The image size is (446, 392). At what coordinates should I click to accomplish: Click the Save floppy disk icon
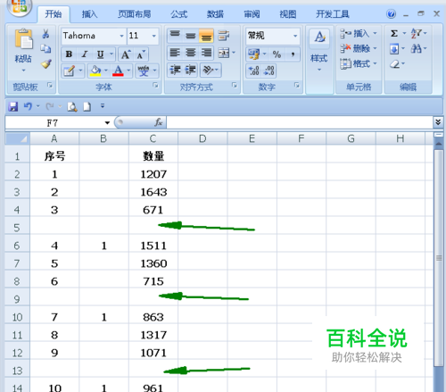click(13, 106)
